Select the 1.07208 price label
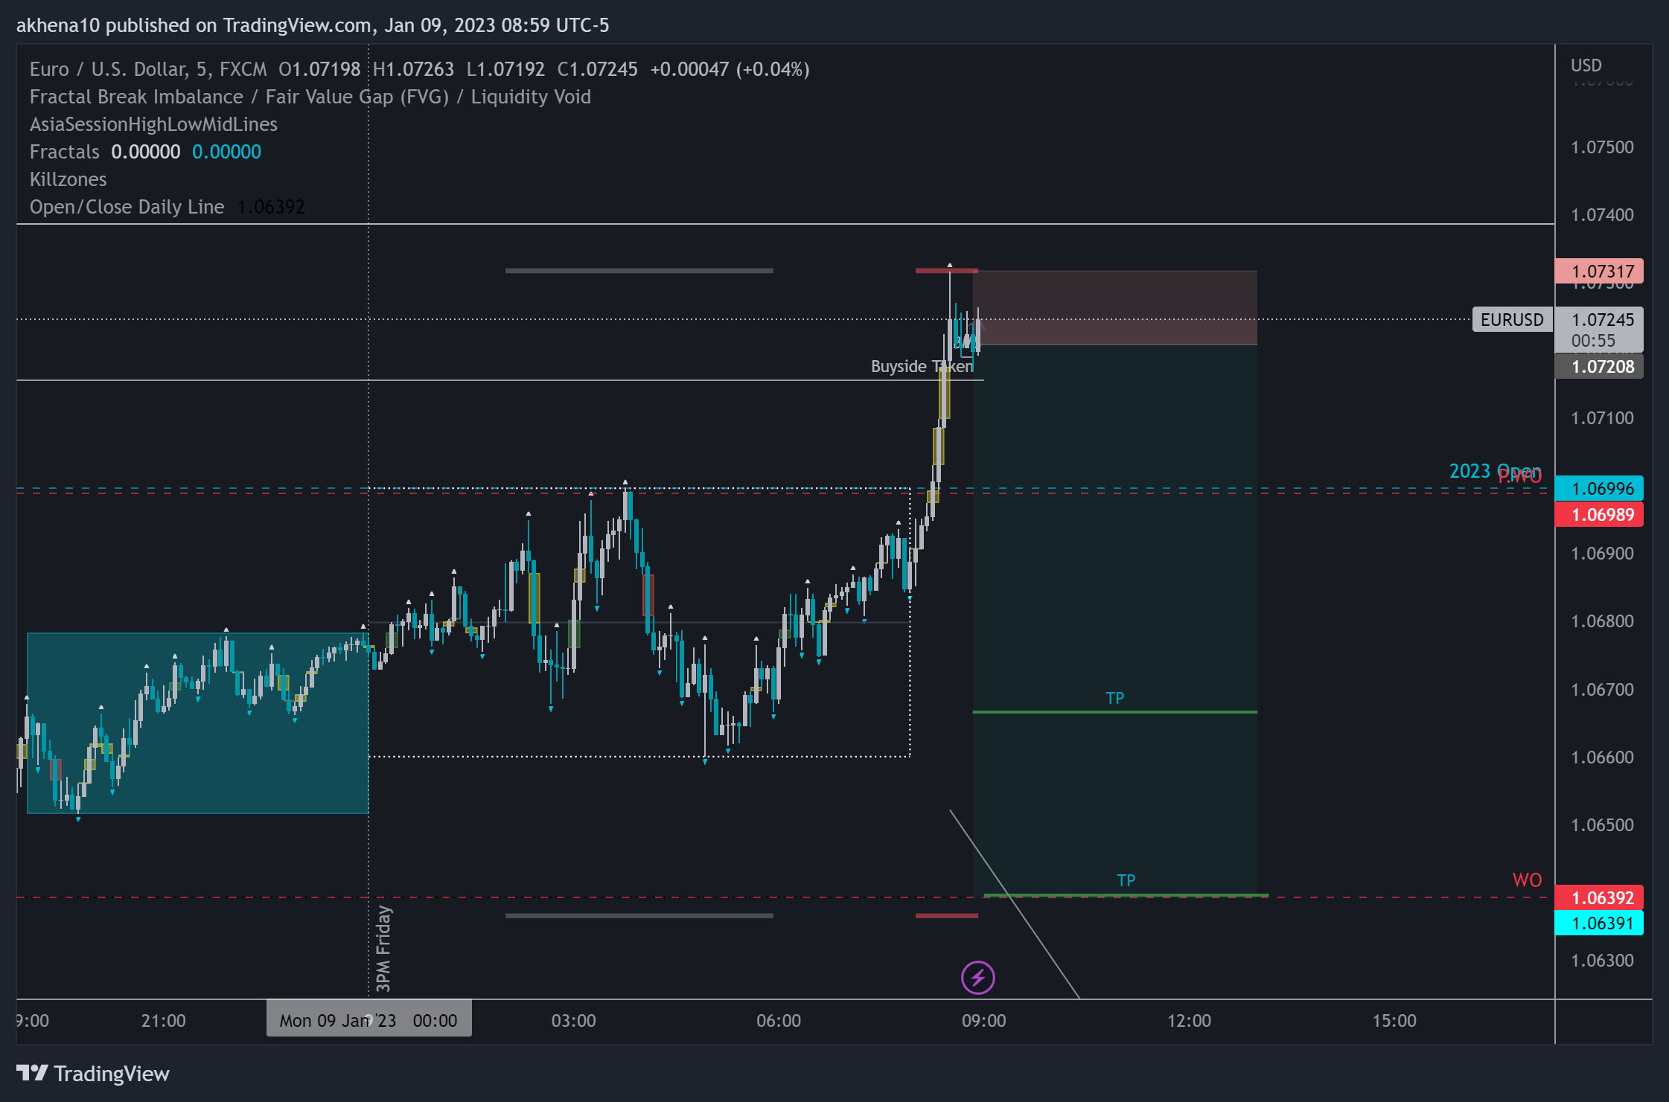Image resolution: width=1669 pixels, height=1102 pixels. pyautogui.click(x=1599, y=367)
